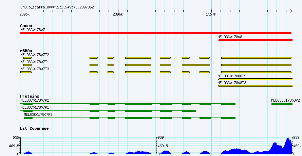Click the left arrowhead of the ruler
Image resolution: width=302 pixels, height=156 pixels.
pyautogui.click(x=21, y=11)
